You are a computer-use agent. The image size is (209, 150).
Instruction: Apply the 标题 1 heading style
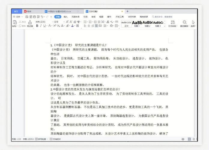tap(137, 23)
